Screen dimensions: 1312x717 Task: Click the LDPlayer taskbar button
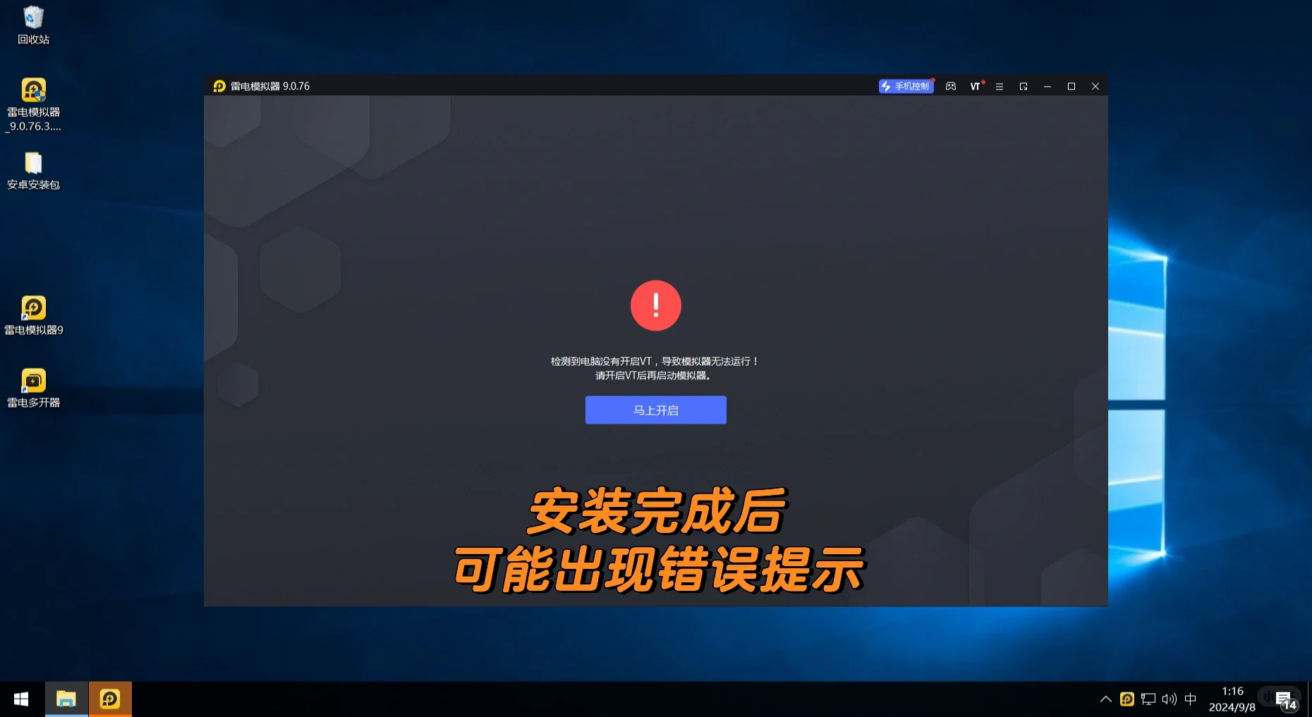pos(110,699)
